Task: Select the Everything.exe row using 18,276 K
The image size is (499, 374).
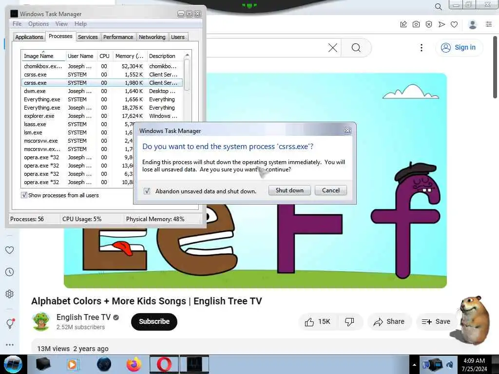Action: tap(102, 108)
